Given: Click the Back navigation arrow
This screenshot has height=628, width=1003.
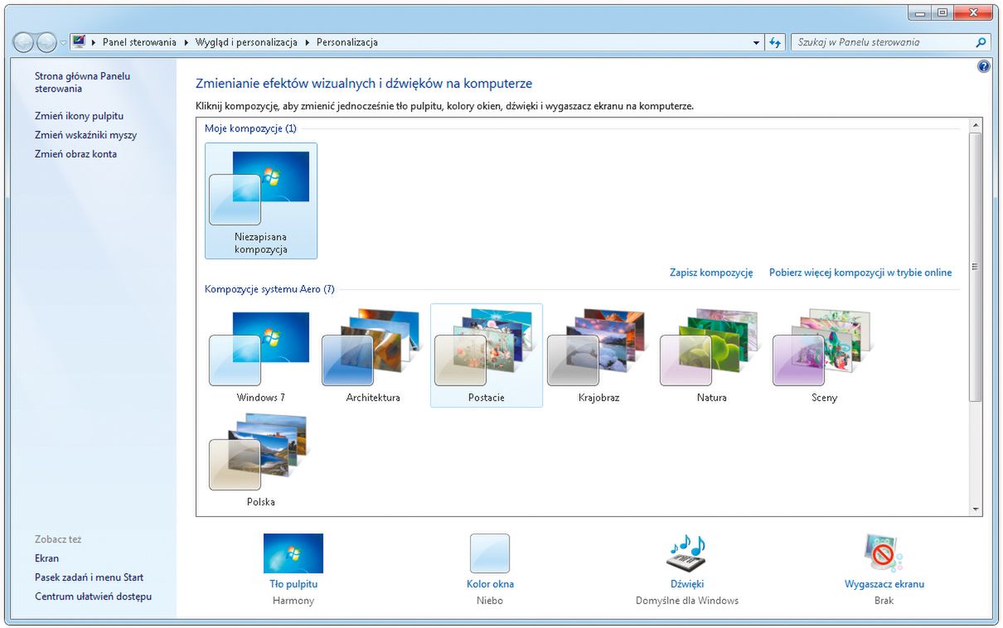Looking at the screenshot, I should 24,42.
